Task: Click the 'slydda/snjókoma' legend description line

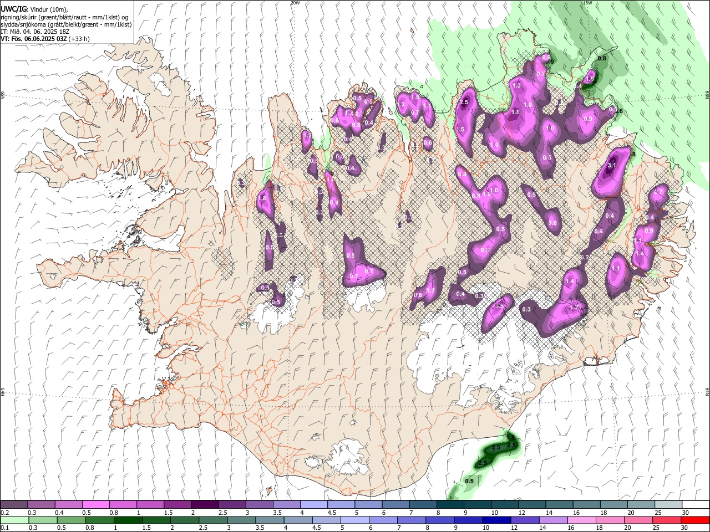Action: click(x=66, y=24)
